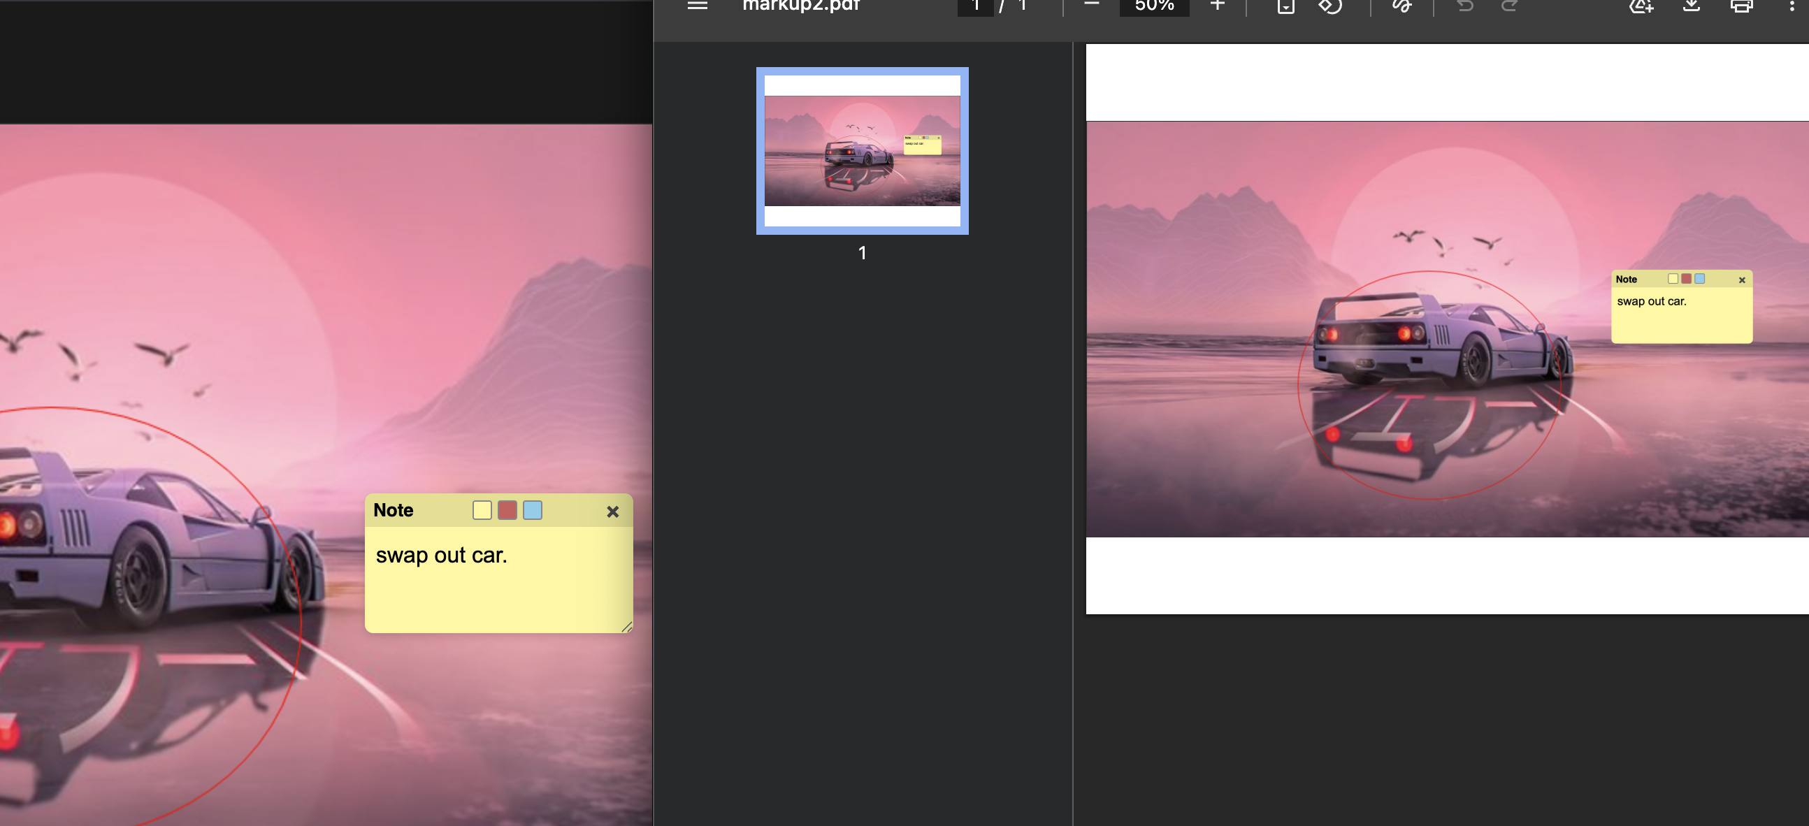Pick the white swatch on large Note
Image resolution: width=1809 pixels, height=826 pixels.
pyautogui.click(x=482, y=510)
